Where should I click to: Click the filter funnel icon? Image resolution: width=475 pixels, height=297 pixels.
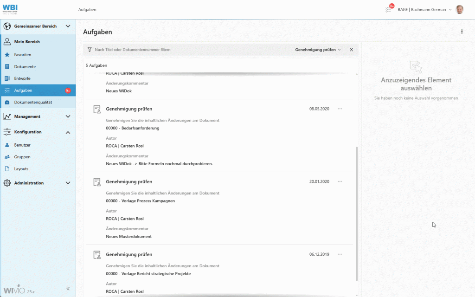coord(90,50)
